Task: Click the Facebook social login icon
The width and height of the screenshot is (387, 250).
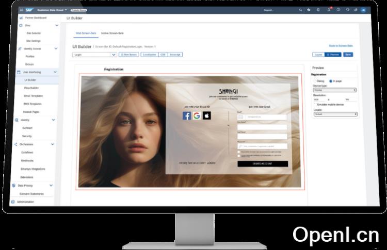Action: click(x=187, y=115)
